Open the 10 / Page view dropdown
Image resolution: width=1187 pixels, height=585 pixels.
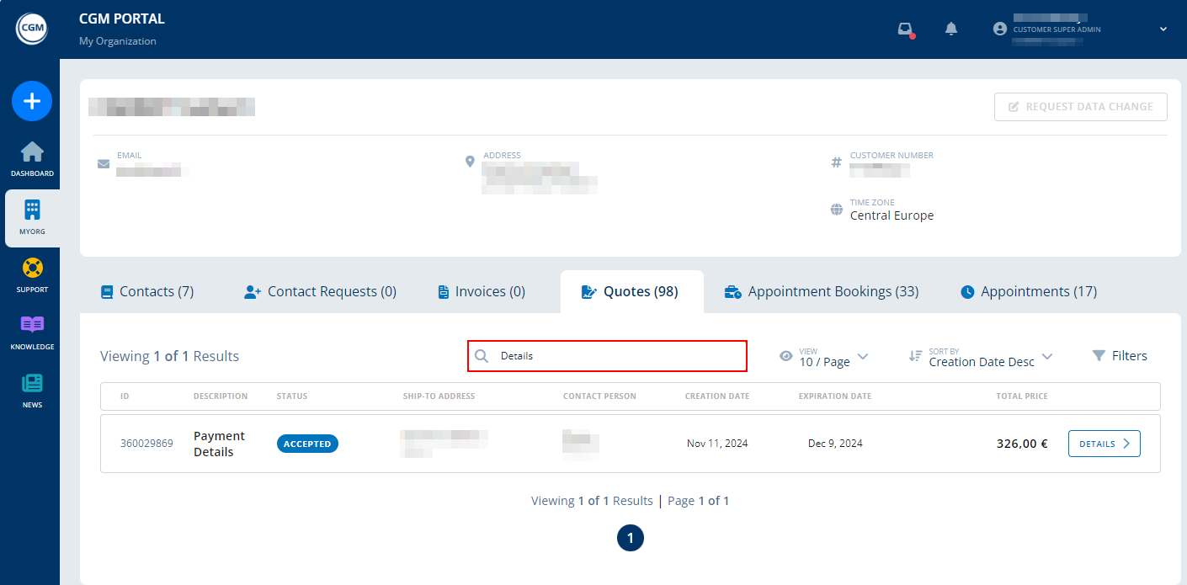pos(825,357)
